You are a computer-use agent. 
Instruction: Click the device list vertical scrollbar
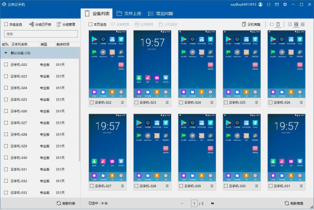point(79,104)
